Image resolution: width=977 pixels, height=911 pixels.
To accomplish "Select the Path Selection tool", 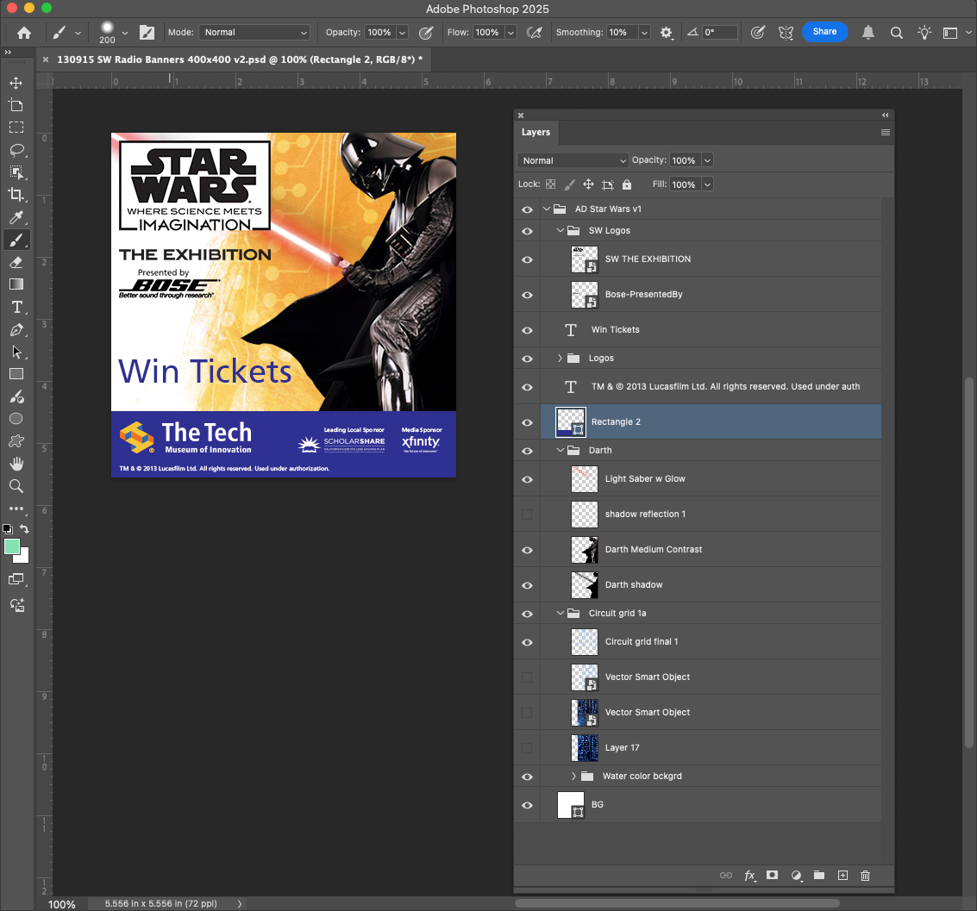I will click(16, 352).
